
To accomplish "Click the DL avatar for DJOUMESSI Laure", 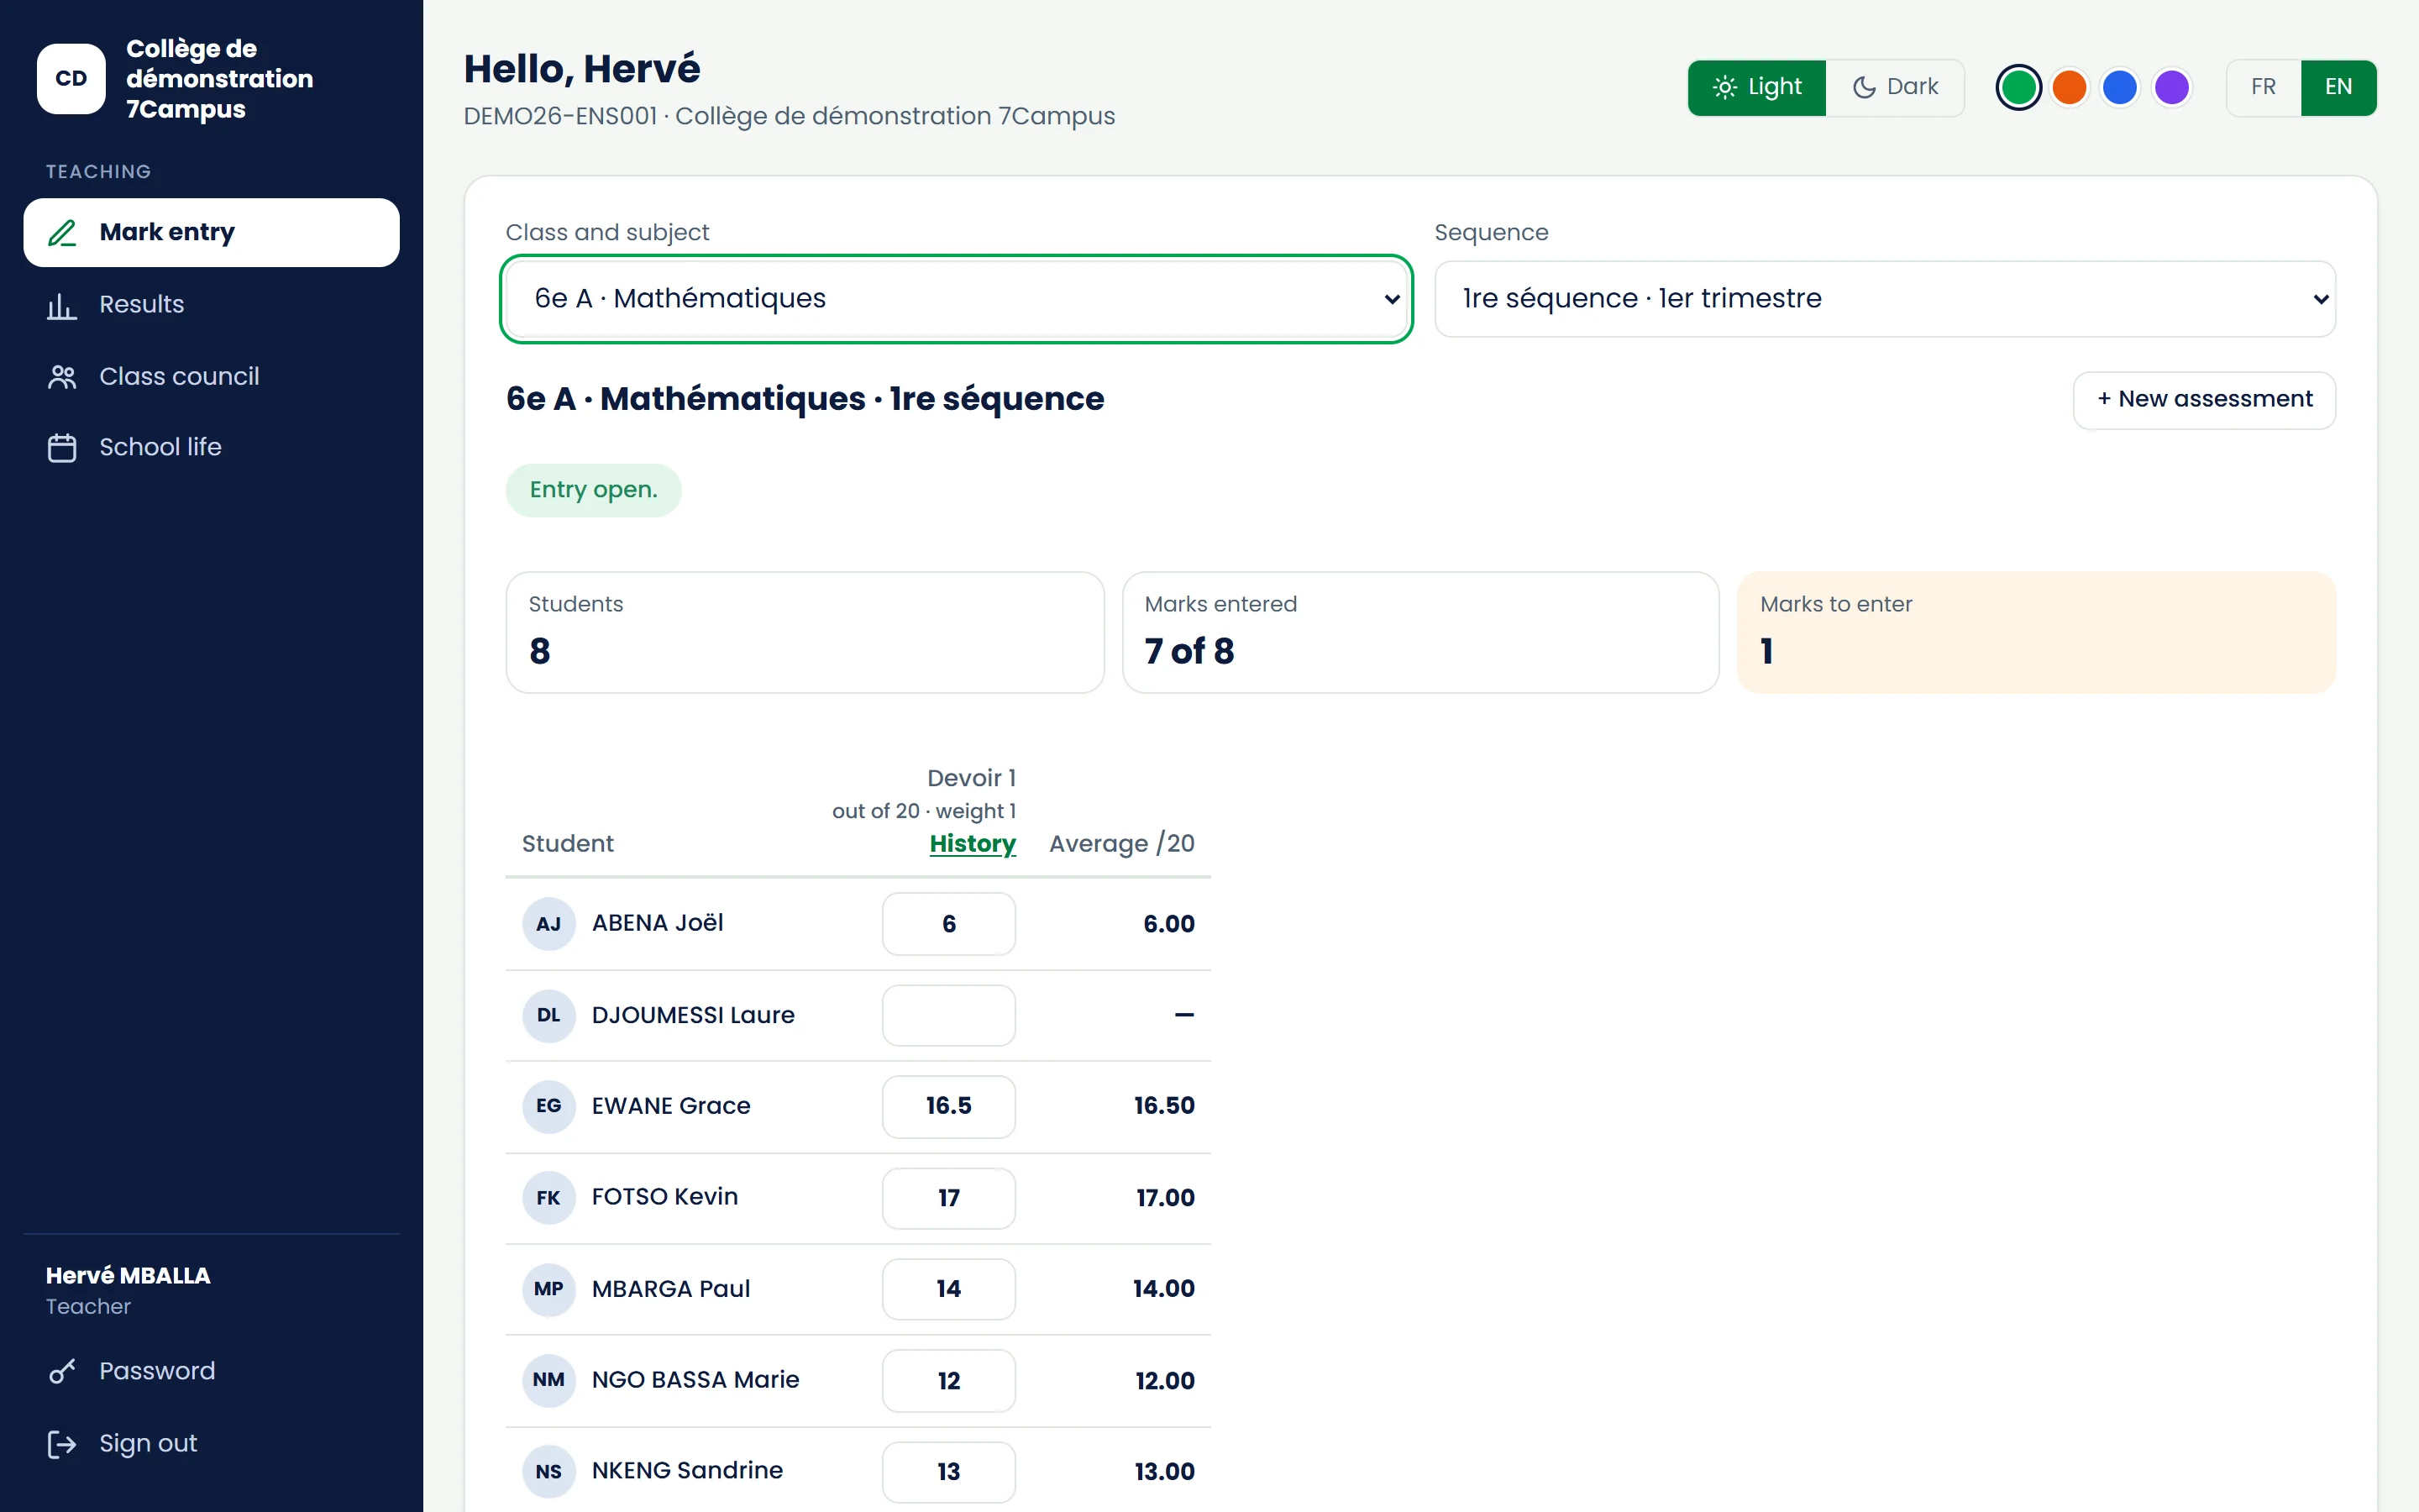I will point(548,1015).
